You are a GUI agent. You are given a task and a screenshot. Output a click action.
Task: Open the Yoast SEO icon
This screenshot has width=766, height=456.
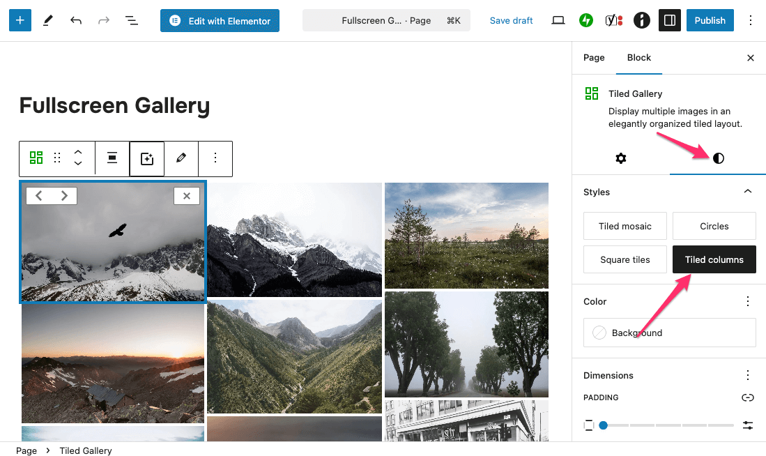(x=613, y=20)
